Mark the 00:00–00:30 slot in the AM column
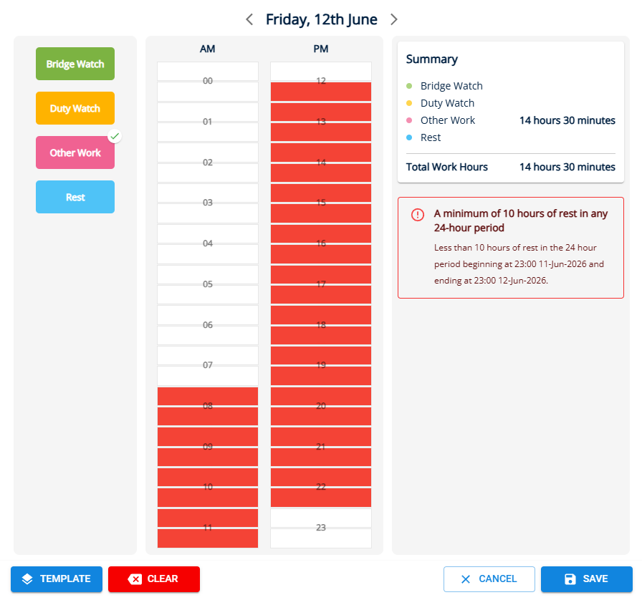 (208, 71)
